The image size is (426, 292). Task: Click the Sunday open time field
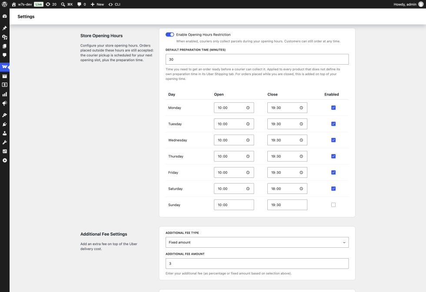pyautogui.click(x=234, y=205)
